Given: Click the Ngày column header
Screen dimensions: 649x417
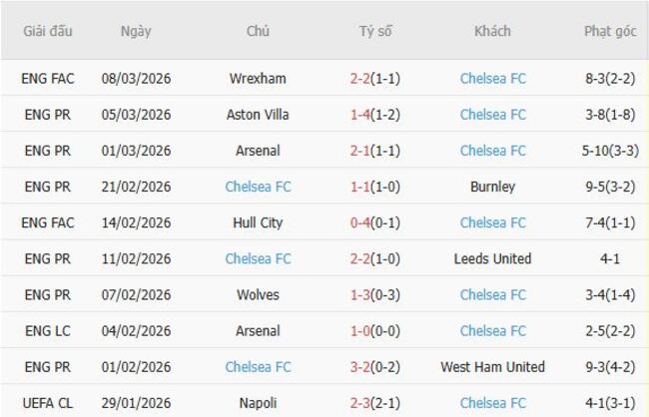Looking at the screenshot, I should point(136,32).
